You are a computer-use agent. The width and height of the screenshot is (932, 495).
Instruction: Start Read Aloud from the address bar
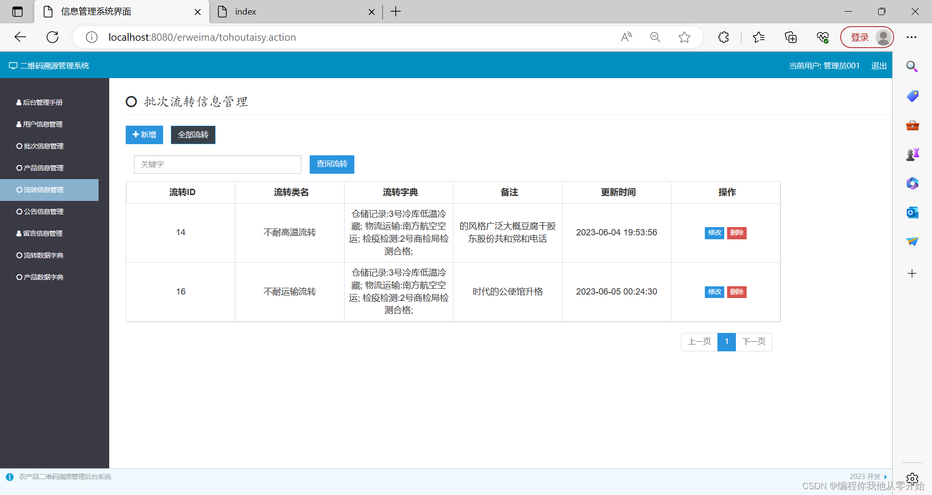pyautogui.click(x=626, y=37)
